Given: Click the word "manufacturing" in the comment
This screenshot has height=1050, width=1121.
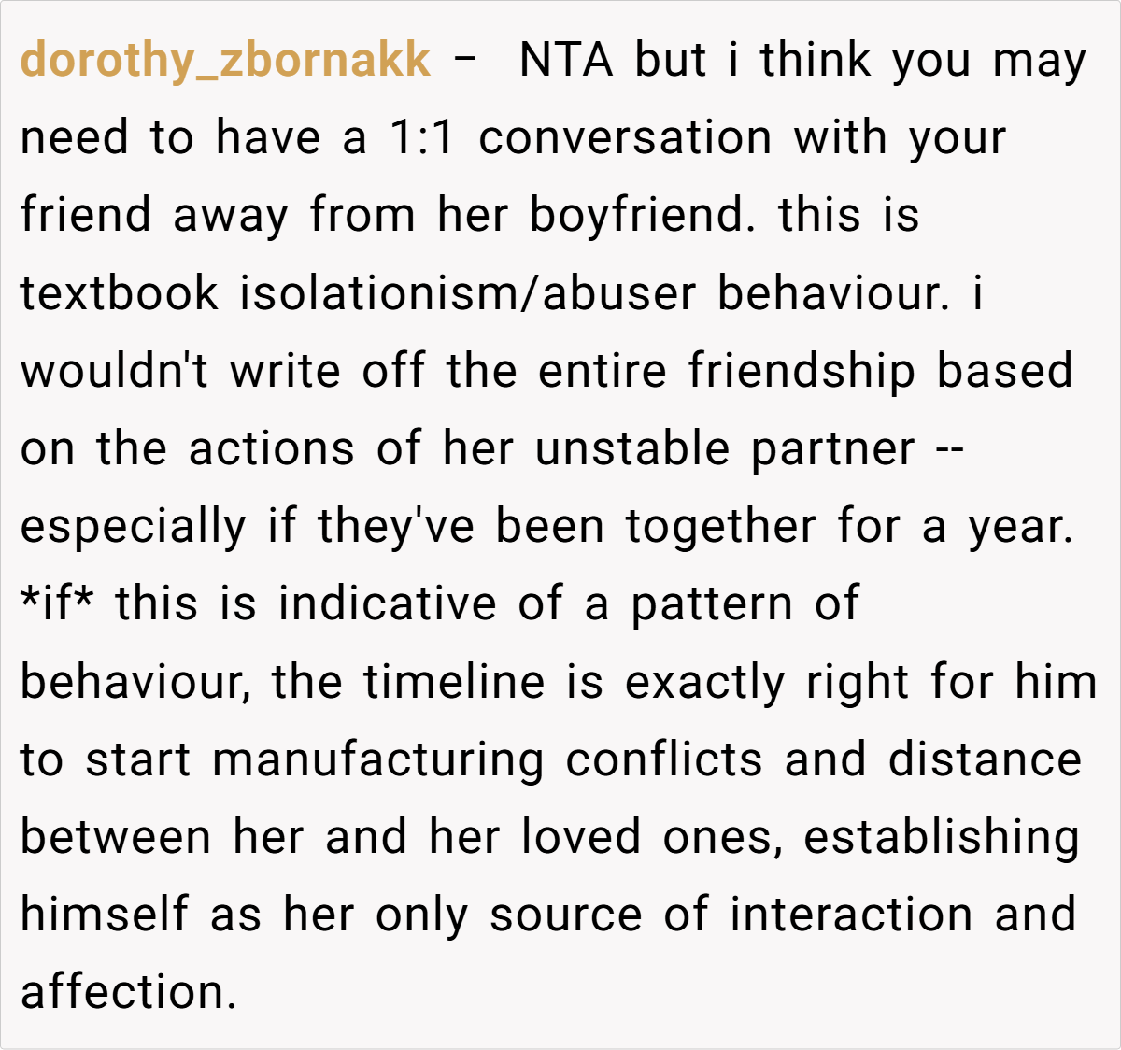Looking at the screenshot, I should click(x=378, y=759).
